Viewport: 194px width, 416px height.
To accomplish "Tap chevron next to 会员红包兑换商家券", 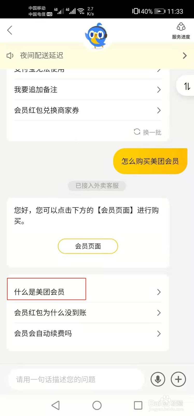I will point(159,110).
